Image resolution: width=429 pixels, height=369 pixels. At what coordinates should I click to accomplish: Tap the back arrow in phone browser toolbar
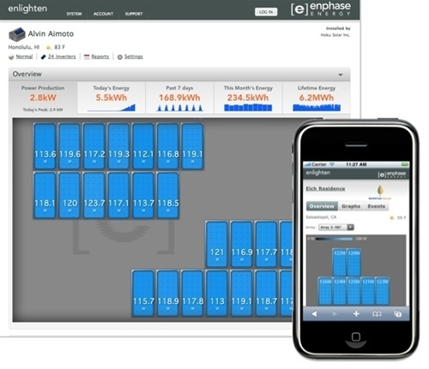[x=314, y=313]
